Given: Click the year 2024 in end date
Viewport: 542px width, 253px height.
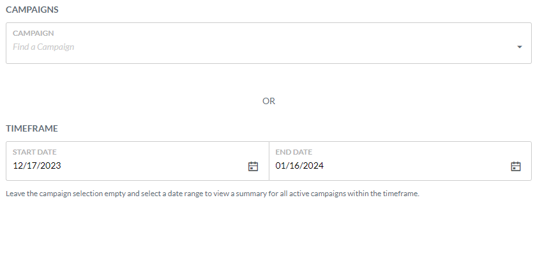Looking at the screenshot, I should coord(313,165).
